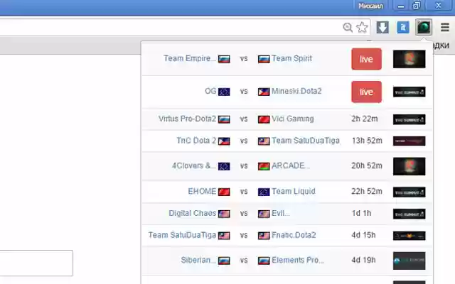The image size is (455, 284).
Task: Click China flag beside EHOME
Action: point(224,192)
